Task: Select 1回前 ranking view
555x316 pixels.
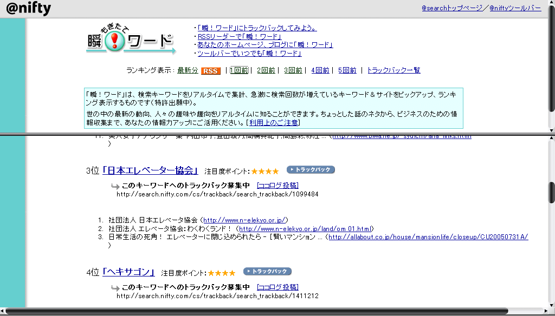Action: [239, 70]
